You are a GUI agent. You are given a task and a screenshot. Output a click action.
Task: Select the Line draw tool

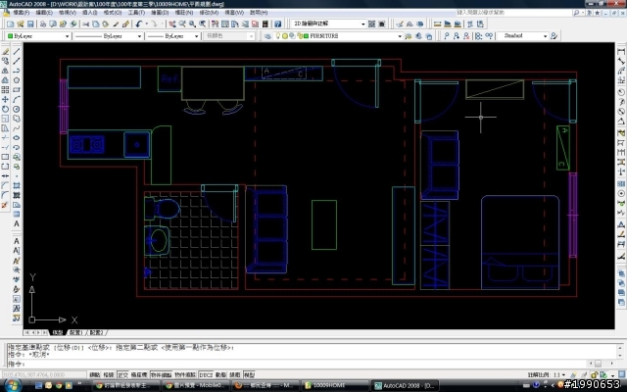click(17, 52)
